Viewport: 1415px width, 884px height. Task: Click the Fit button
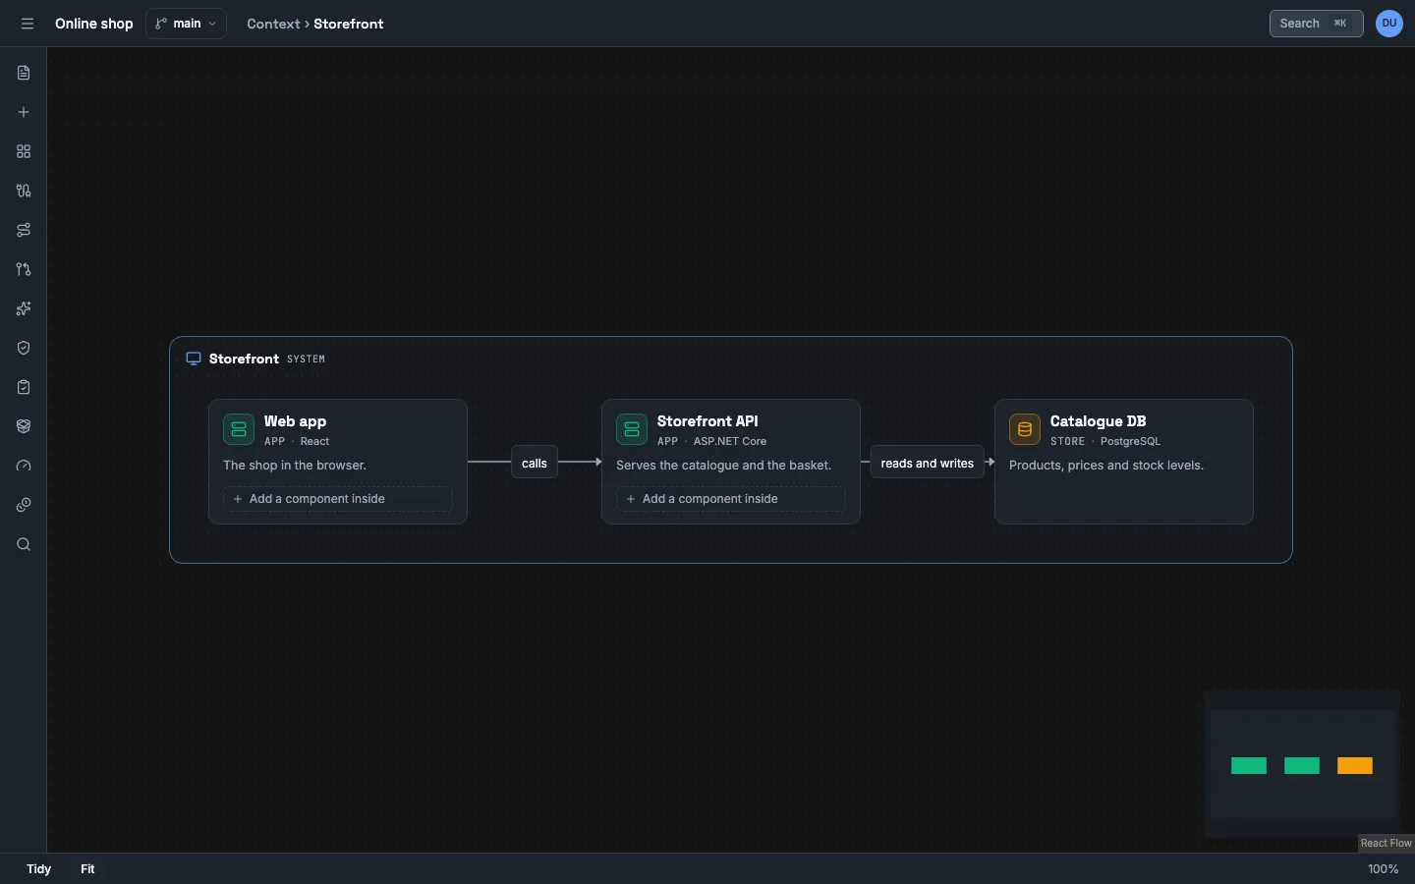point(87,869)
